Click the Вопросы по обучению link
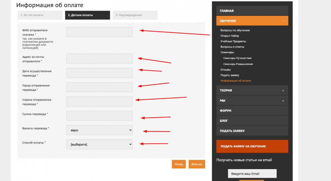The image size is (331, 181). click(x=235, y=30)
